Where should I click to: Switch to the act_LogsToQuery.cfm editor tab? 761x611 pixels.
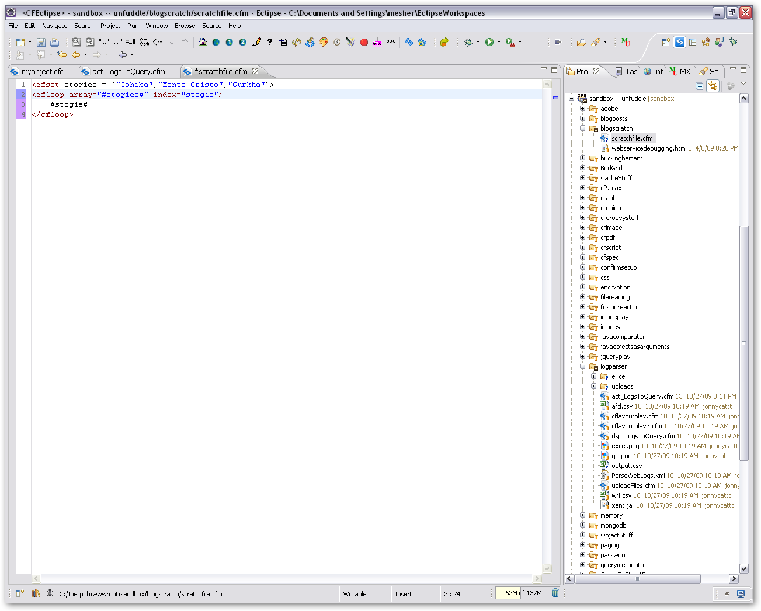tap(128, 71)
